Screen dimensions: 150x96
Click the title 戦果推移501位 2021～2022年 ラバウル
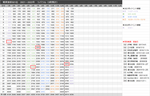coord(30,2)
